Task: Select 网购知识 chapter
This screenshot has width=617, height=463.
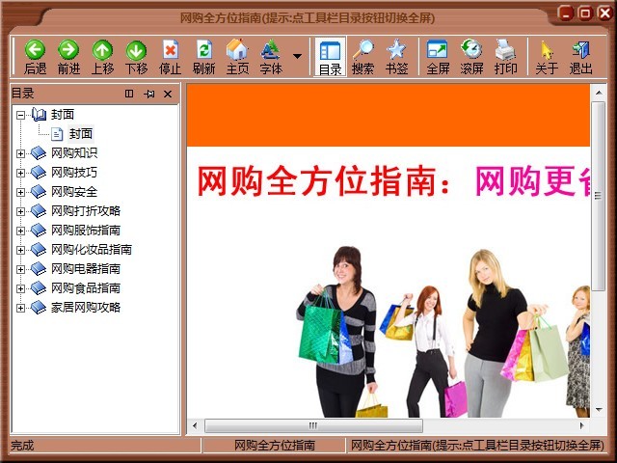Action: point(74,153)
